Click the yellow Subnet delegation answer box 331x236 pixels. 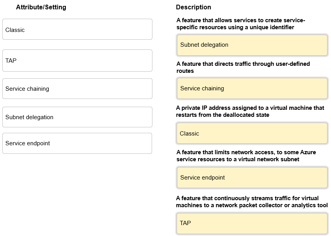pos(252,45)
